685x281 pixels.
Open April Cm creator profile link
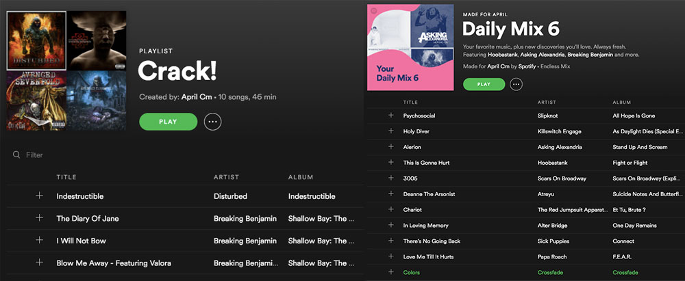197,97
